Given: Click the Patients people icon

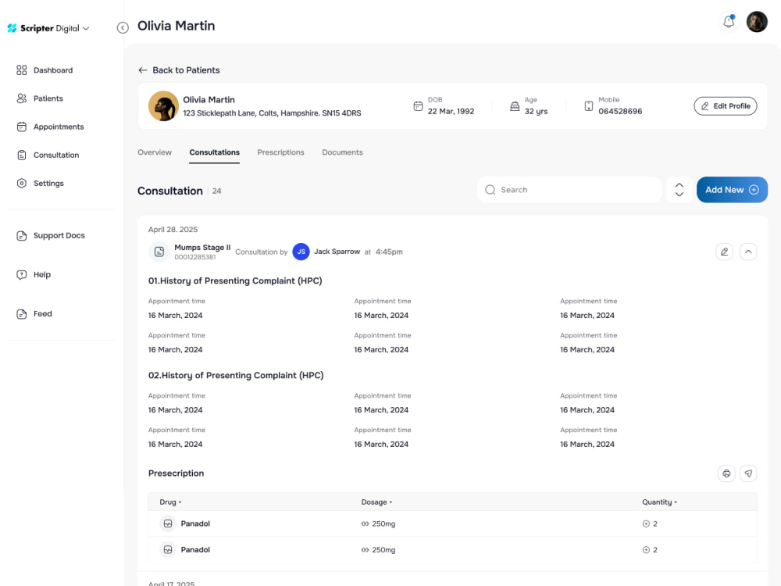Looking at the screenshot, I should 21,98.
